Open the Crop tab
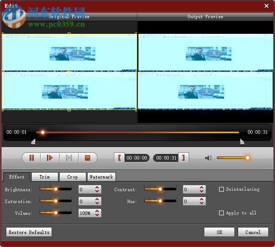 point(72,177)
